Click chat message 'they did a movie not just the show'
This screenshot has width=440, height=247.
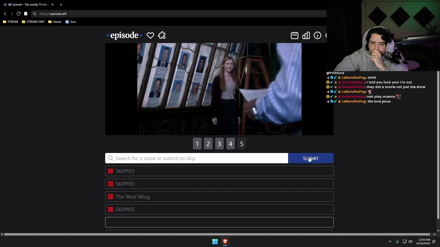pyautogui.click(x=396, y=87)
